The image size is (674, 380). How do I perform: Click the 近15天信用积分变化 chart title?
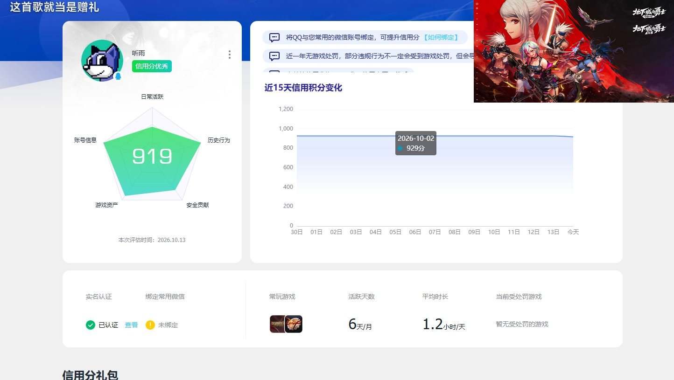[x=303, y=88]
